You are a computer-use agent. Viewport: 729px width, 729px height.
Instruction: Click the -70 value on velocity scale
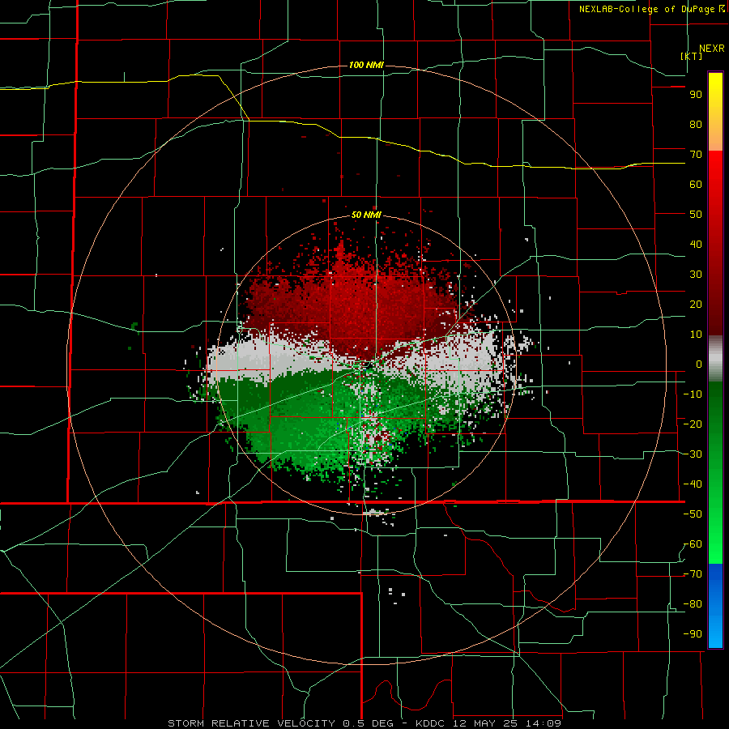pos(693,574)
